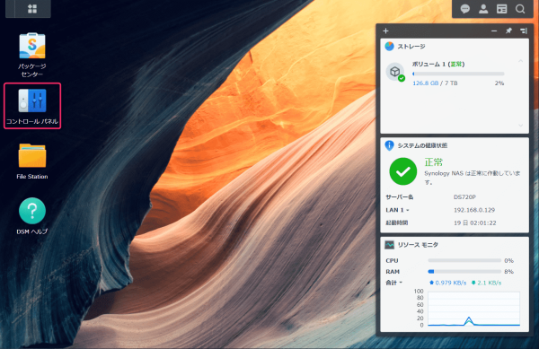The height and width of the screenshot is (349, 539).
Task: Open File Station from the desktop
Action: coord(32,161)
